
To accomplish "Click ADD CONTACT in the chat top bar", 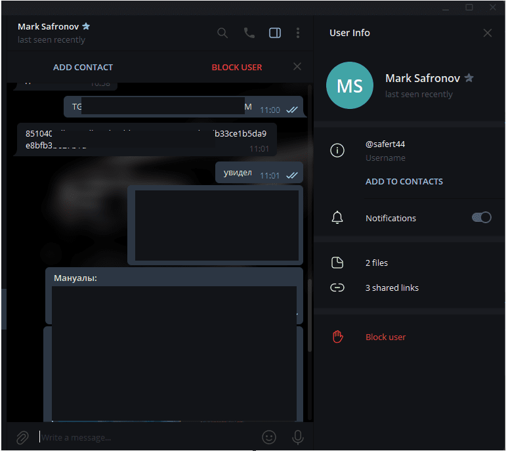I will [83, 67].
